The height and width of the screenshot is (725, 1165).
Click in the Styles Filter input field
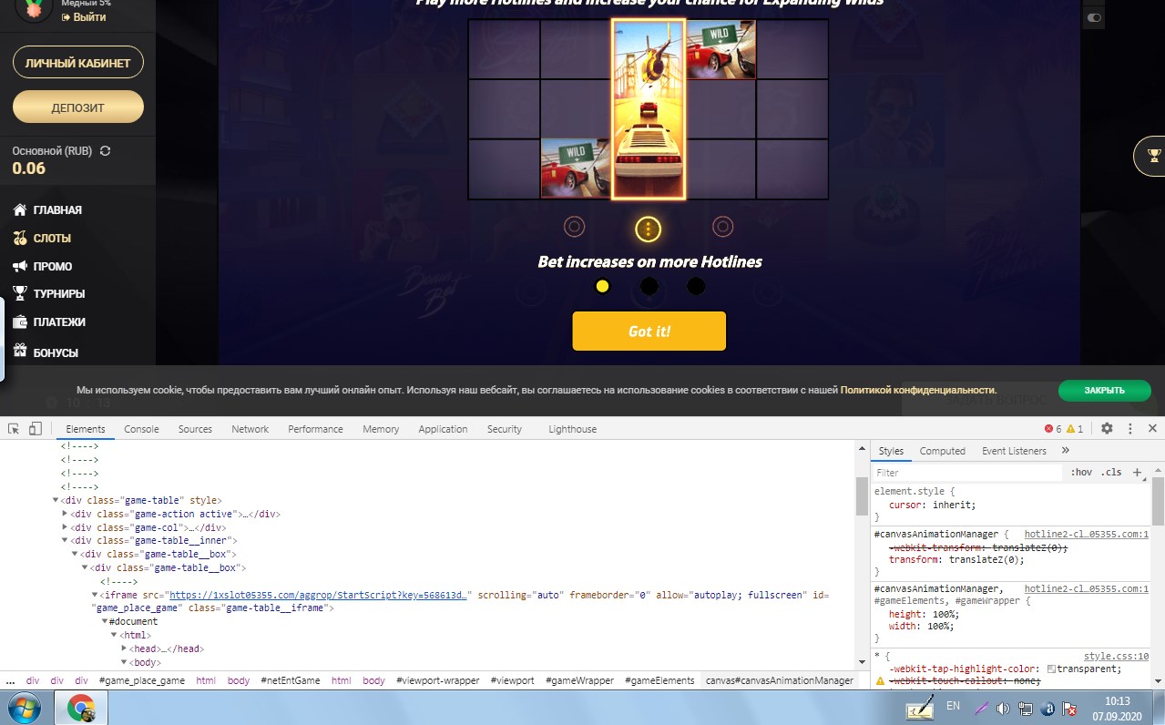click(x=967, y=473)
